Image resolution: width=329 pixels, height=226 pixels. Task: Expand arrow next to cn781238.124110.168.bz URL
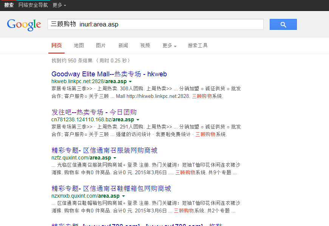pos(138,120)
